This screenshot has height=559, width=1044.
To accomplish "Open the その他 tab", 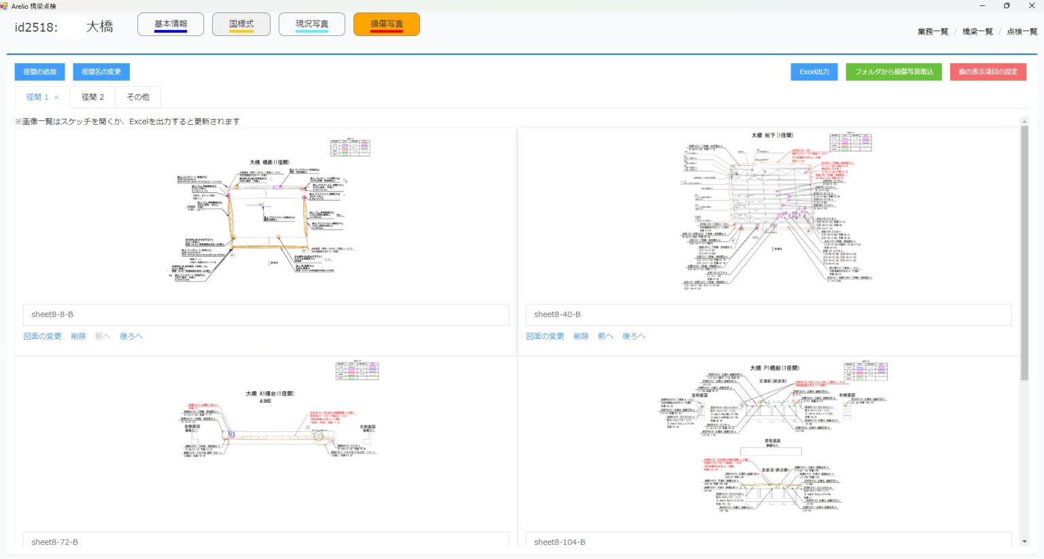I will pyautogui.click(x=138, y=97).
